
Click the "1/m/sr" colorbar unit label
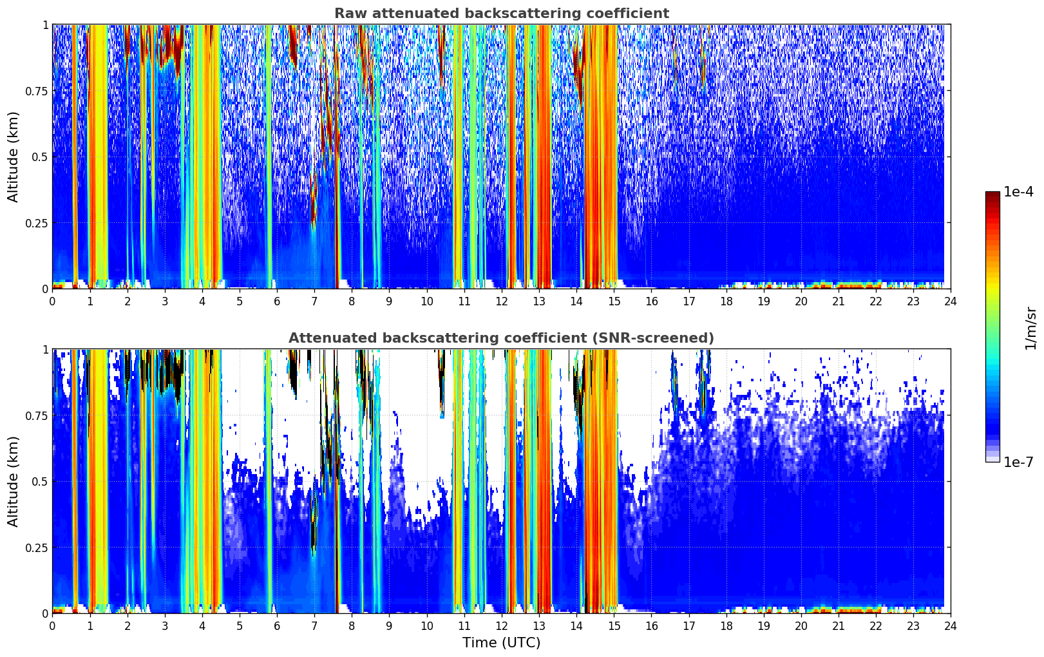click(1030, 327)
